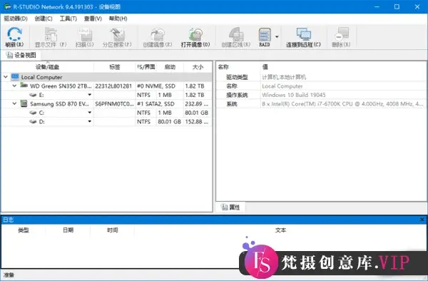Select the Local Computer row
428x281 pixels.
[107, 77]
